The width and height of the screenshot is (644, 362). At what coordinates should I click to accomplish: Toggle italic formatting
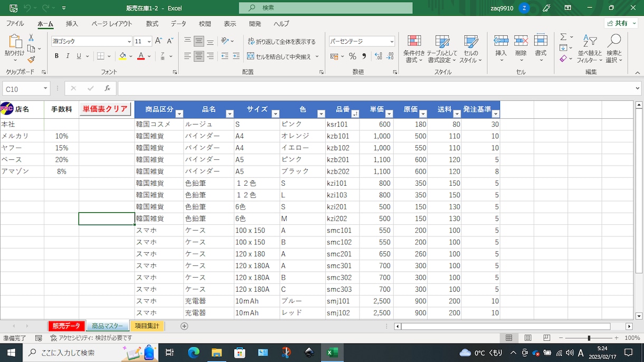tap(68, 56)
